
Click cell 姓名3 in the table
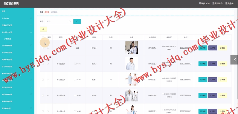pos(94,80)
